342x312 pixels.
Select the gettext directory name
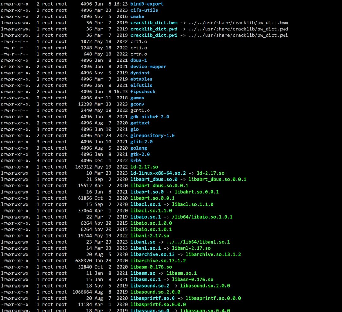[x=140, y=123]
